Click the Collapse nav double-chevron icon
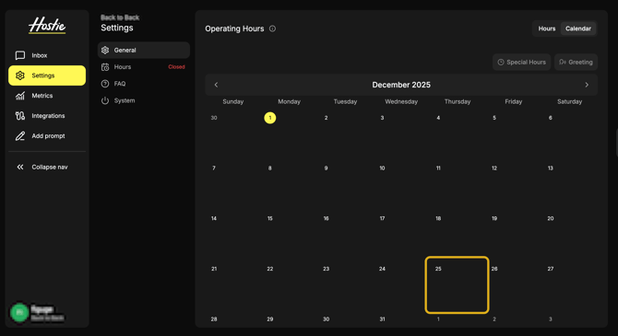 tap(20, 168)
